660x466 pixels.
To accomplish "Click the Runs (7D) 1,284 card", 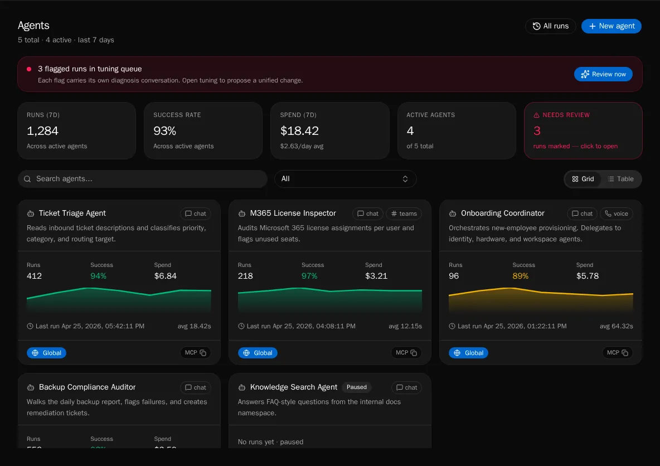I will [x=76, y=130].
